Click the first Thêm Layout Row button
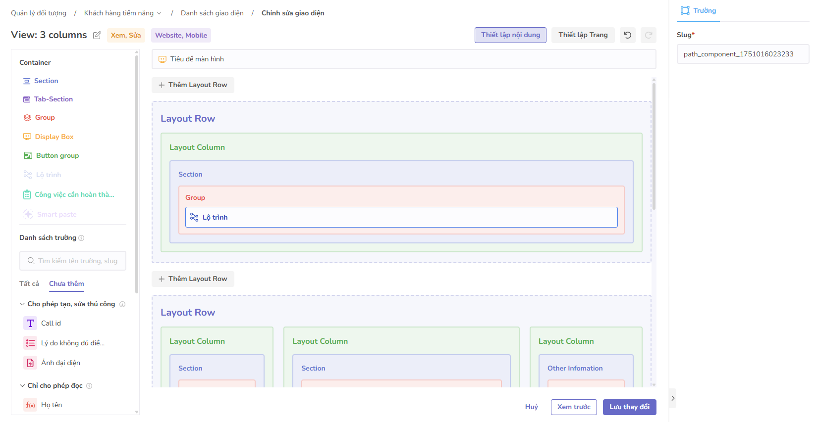The image size is (817, 422). (x=193, y=85)
